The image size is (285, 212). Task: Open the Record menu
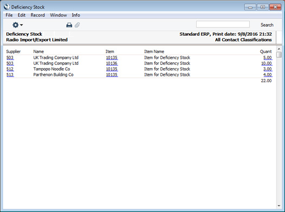(37, 15)
